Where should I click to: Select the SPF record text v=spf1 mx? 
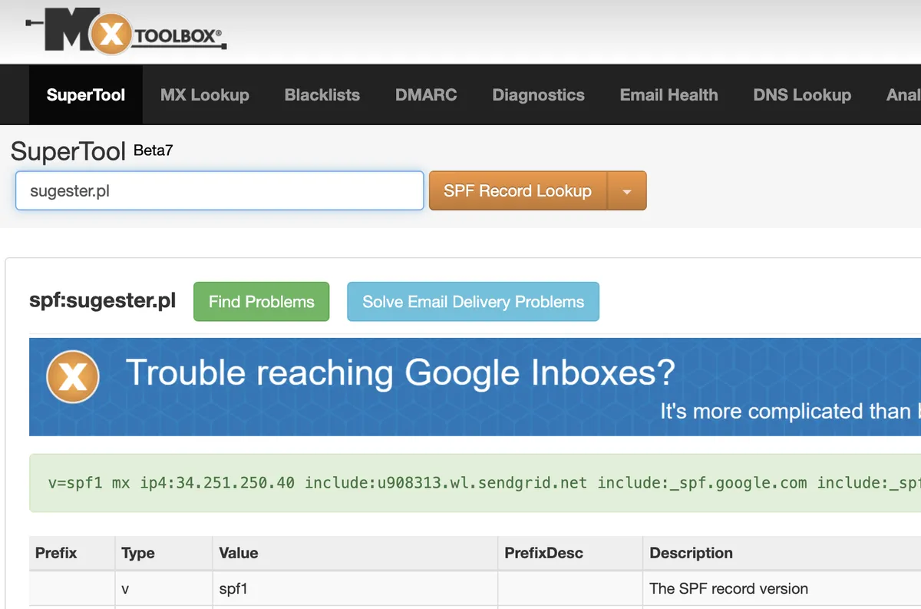pos(89,483)
